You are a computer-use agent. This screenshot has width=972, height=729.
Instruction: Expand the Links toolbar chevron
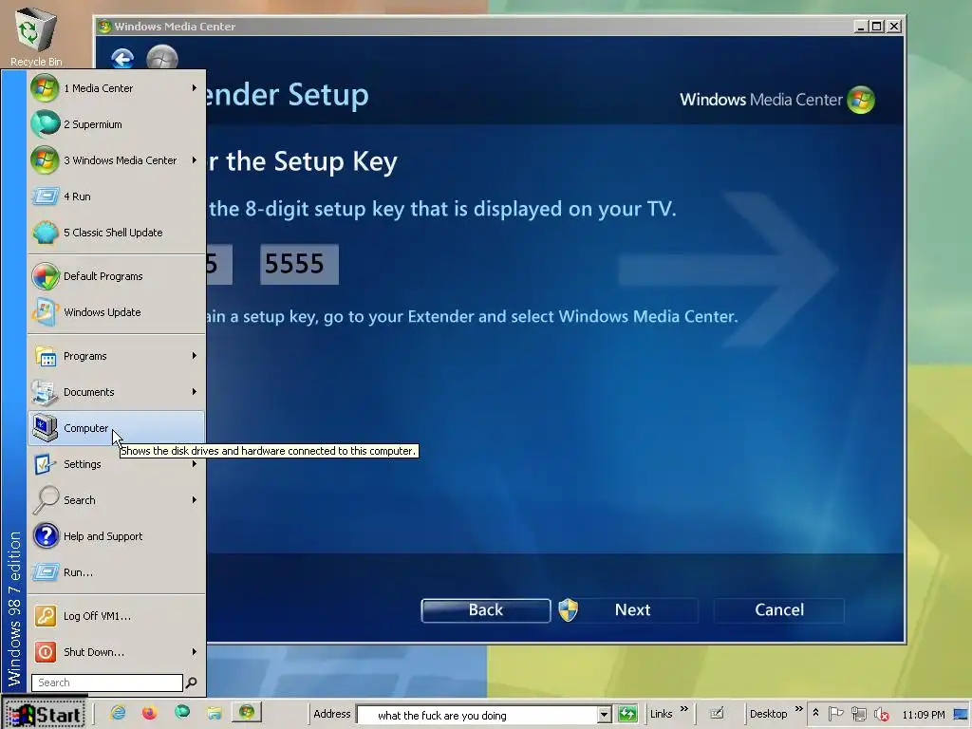(683, 709)
